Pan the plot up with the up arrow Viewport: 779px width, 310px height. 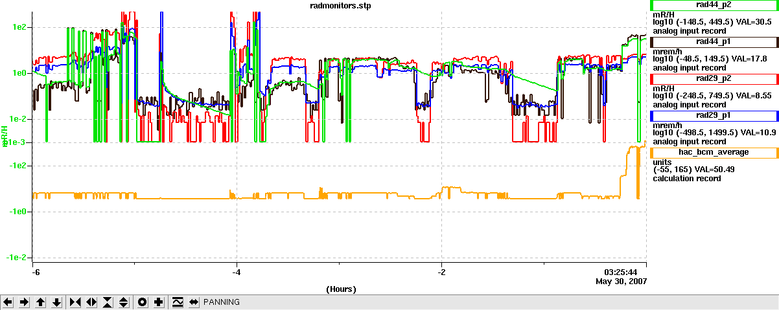pyautogui.click(x=41, y=302)
